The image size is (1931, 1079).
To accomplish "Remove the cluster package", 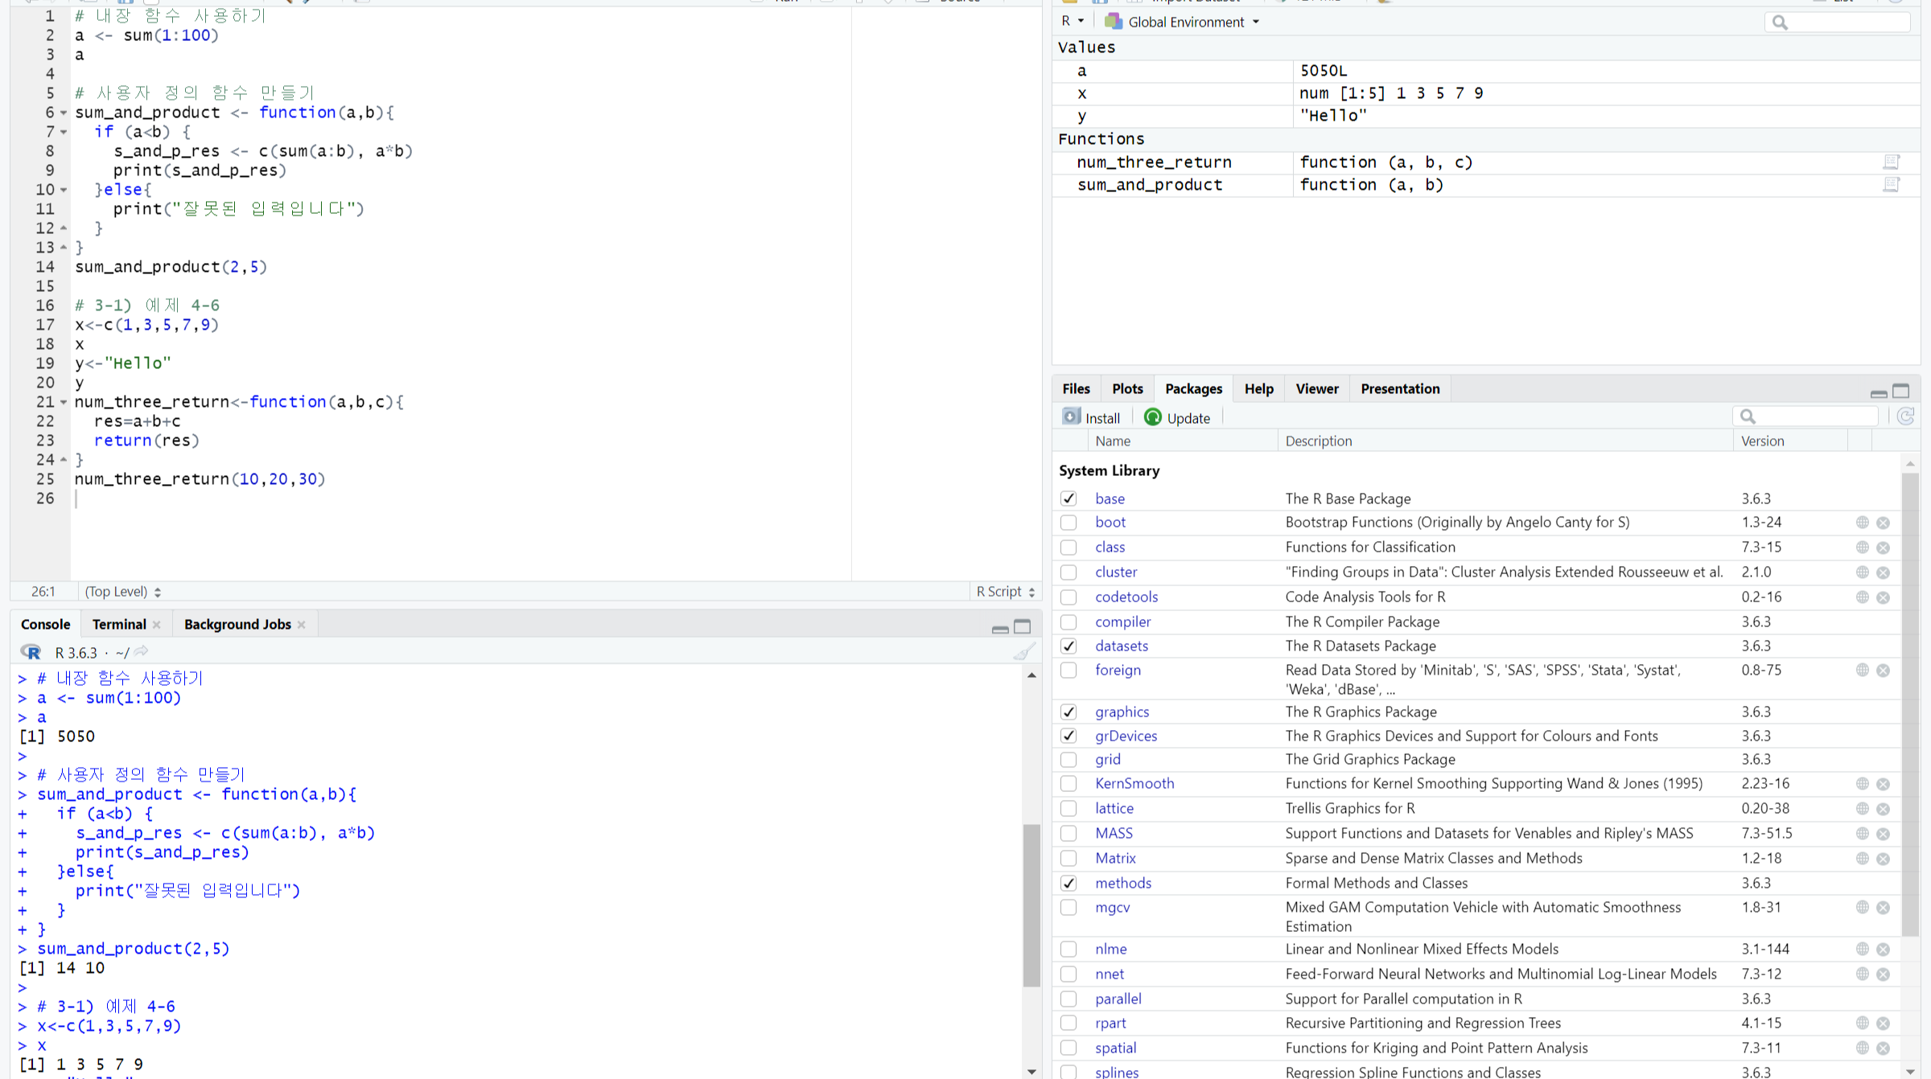I will coord(1884,572).
